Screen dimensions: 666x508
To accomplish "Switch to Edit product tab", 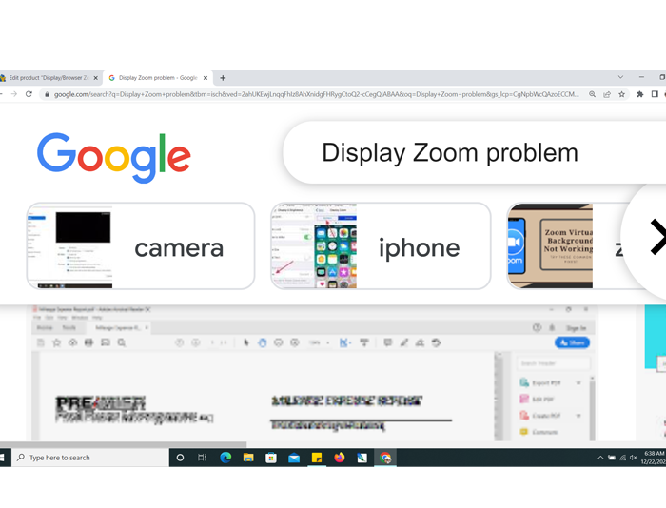I will pos(48,78).
